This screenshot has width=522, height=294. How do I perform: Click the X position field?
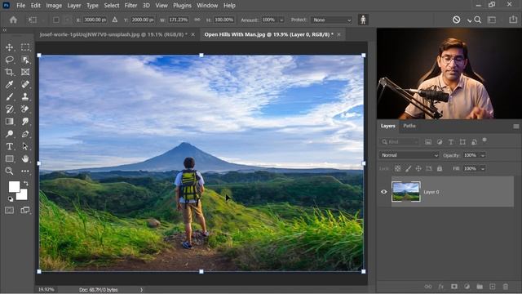coord(95,20)
